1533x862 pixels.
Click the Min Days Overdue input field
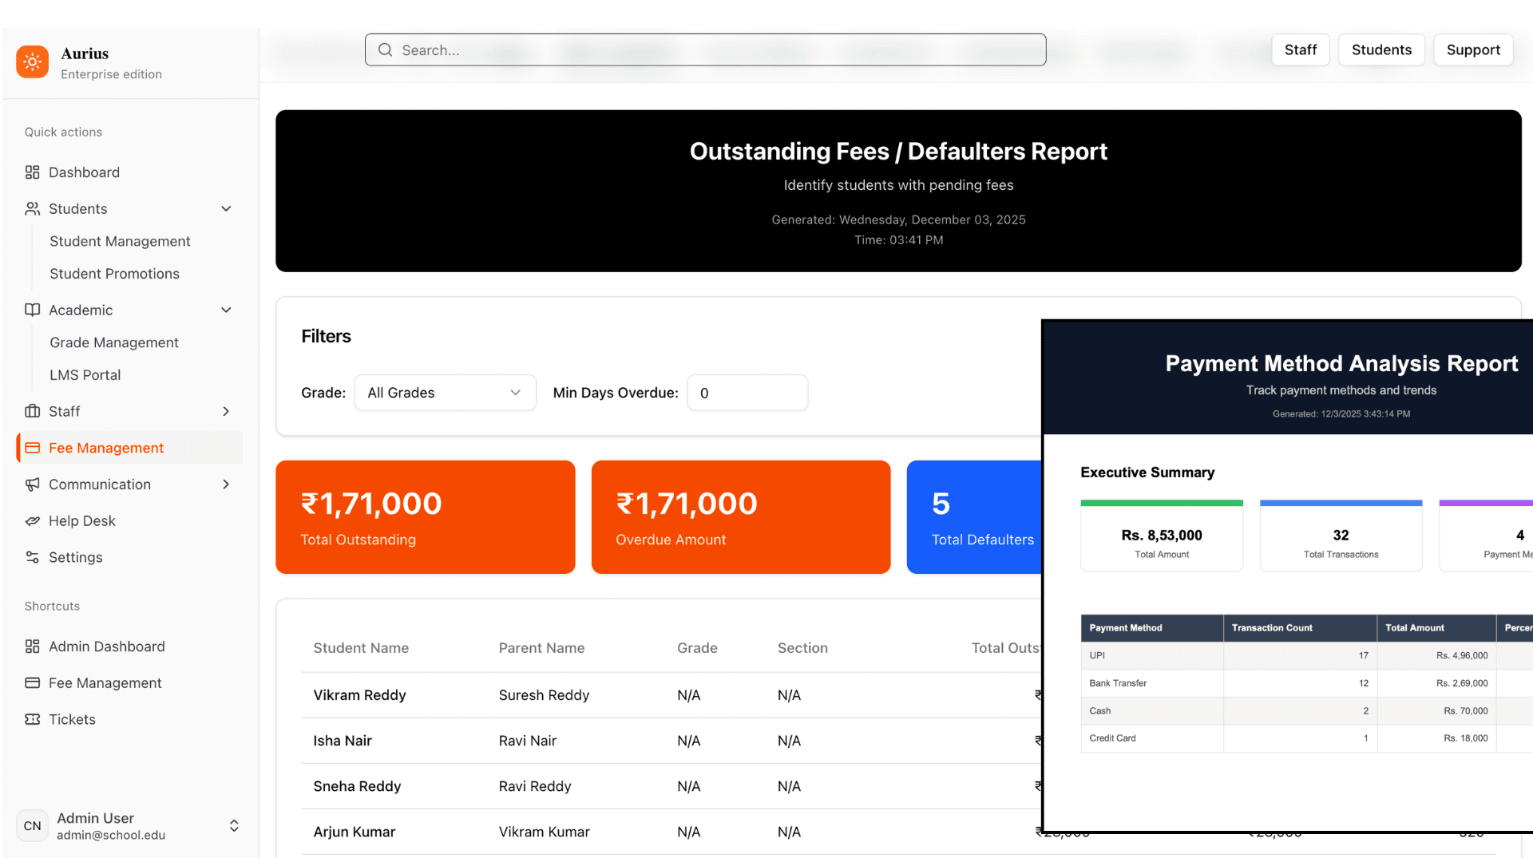(x=747, y=393)
